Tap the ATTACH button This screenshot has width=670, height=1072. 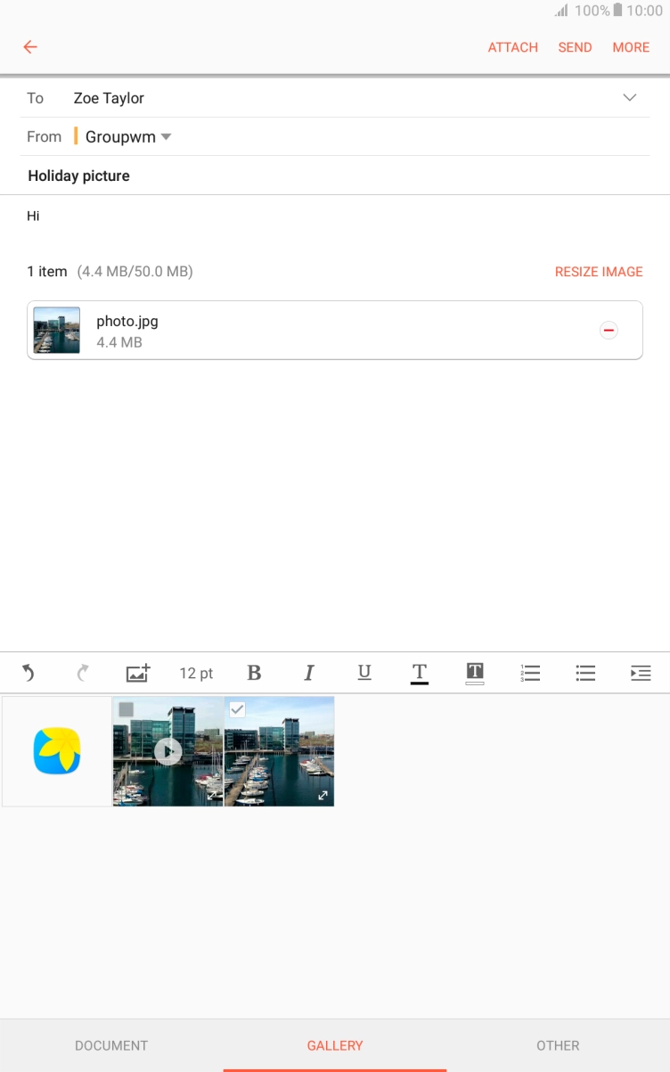(x=513, y=47)
